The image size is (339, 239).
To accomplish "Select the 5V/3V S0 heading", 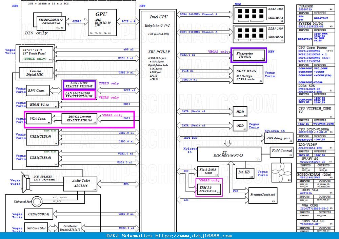I will [310, 159].
